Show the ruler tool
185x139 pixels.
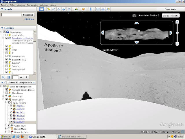point(91,9)
